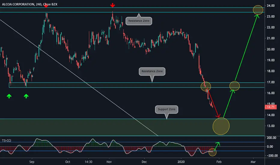Image resolution: width=280 pixels, height=165 pixels.
Task: Click the 200.00 indicator scale label
Action: pos(271,138)
